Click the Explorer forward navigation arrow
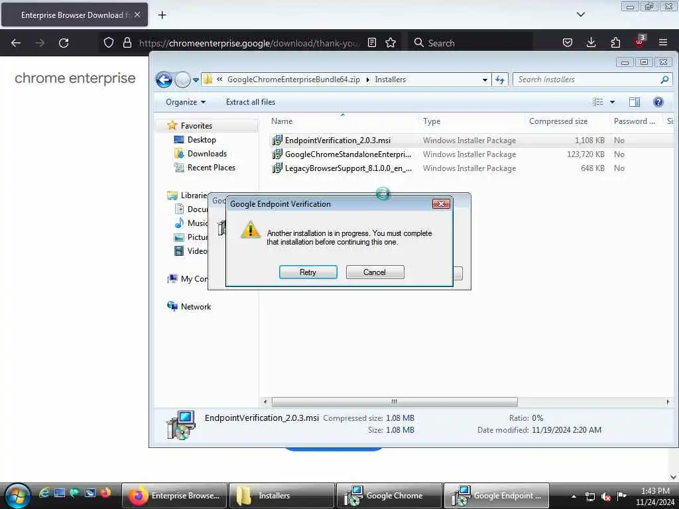 182,80
